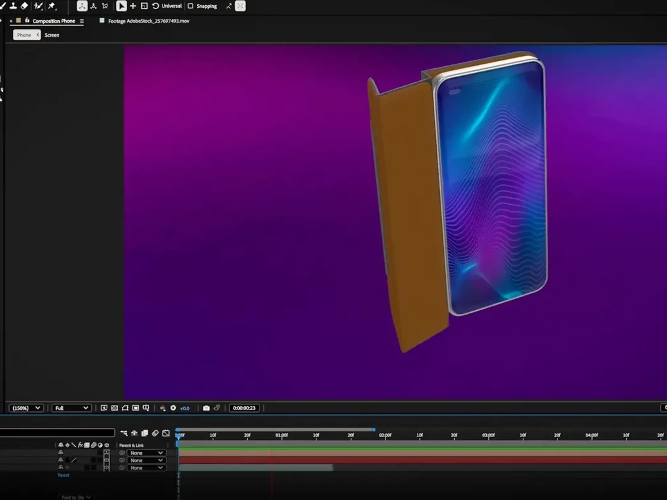Click the 0:00:00:23 timecode
667x500 pixels.
(x=244, y=408)
